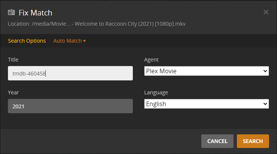Close the Fix Match dialog with the X
277x154 pixels.
266,12
